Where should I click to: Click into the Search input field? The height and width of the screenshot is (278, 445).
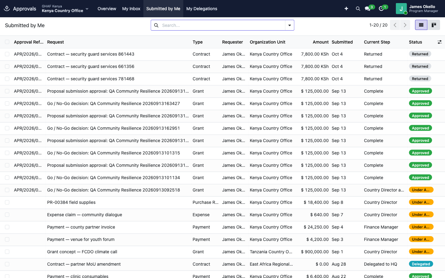point(222,25)
